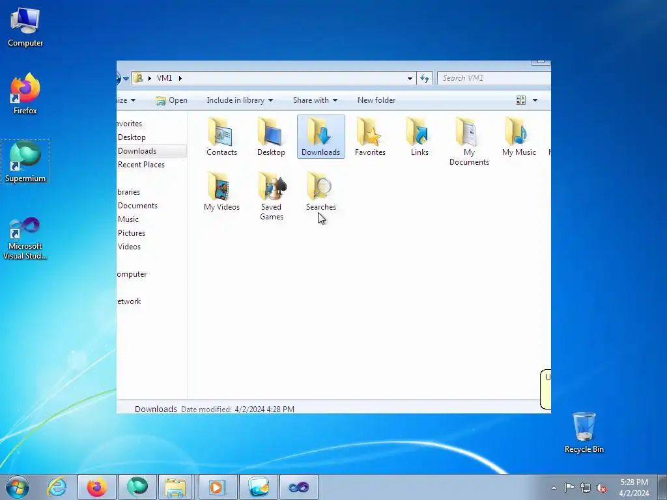Viewport: 667px width, 500px height.
Task: Select the Firefox desktop shortcut
Action: click(x=25, y=94)
